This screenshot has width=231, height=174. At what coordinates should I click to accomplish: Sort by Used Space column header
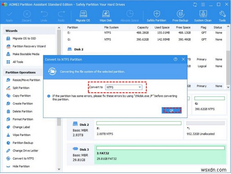(162, 27)
